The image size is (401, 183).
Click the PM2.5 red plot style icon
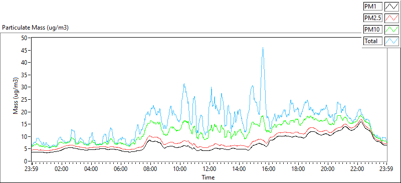pos(392,18)
